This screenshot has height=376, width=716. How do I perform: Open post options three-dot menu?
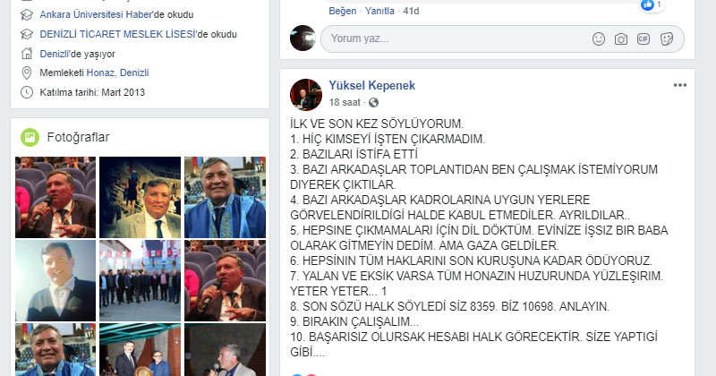[x=679, y=85]
